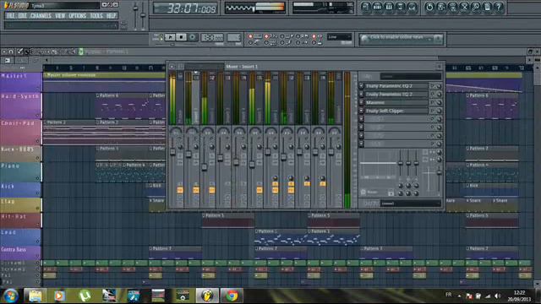The height and width of the screenshot is (304, 541).
Task: Open the system tray volume icon
Action: [498, 296]
